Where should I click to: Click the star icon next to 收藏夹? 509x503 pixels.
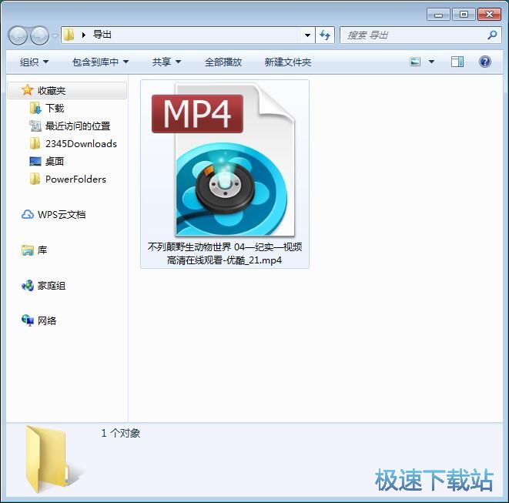pyautogui.click(x=28, y=90)
